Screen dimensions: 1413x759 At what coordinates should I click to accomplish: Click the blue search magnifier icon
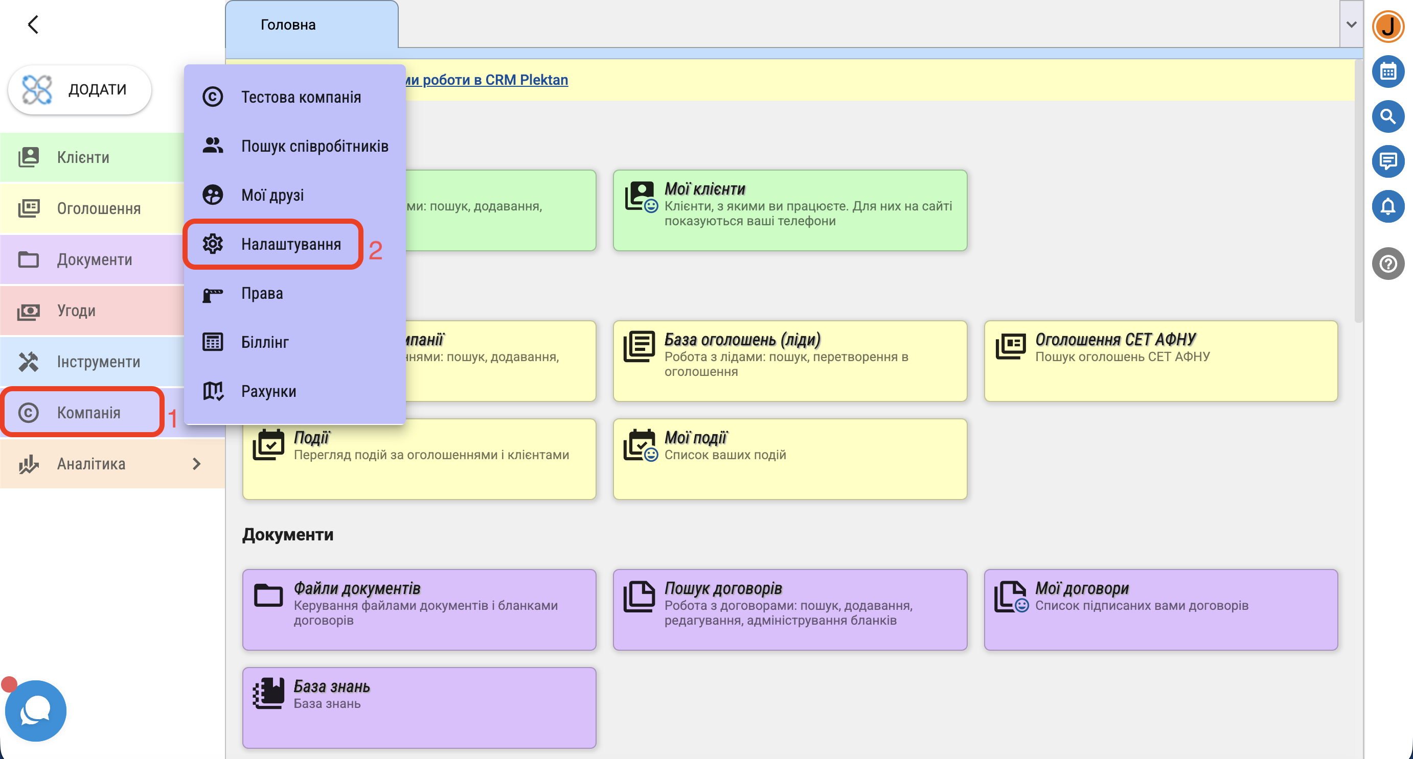pyautogui.click(x=1388, y=117)
